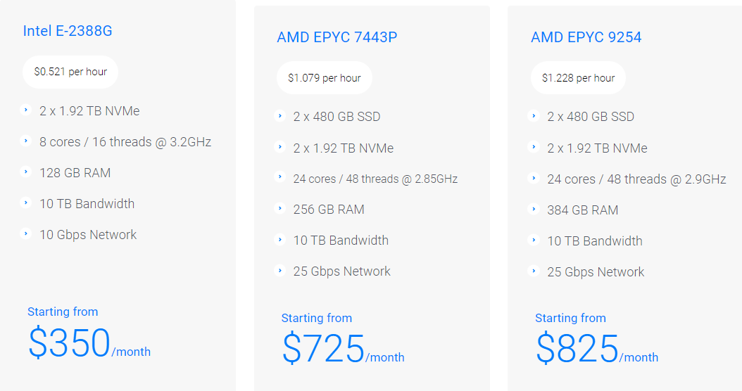
Task: Open the Intel E-2388G plan title
Action: tap(68, 31)
